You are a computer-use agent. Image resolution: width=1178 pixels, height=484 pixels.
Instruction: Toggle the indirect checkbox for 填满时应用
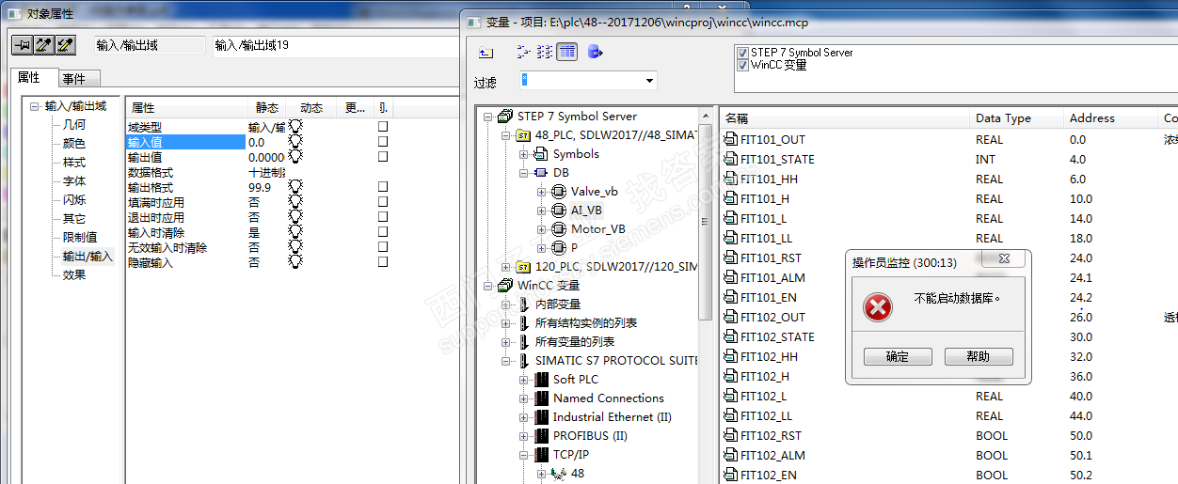tap(383, 202)
